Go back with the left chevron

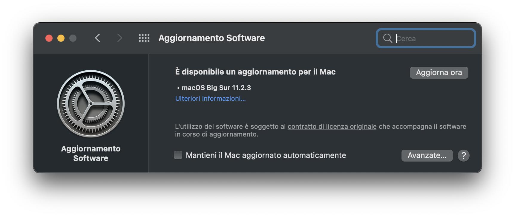click(97, 38)
